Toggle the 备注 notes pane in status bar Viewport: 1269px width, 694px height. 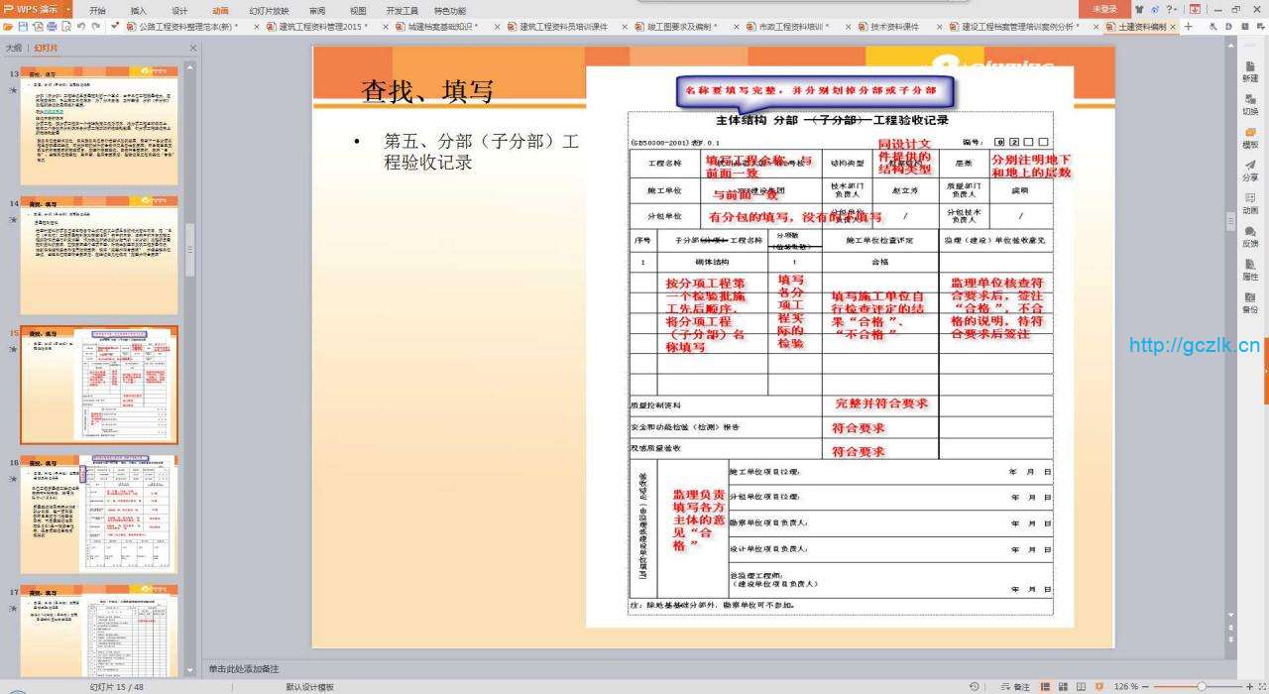coord(1016,686)
